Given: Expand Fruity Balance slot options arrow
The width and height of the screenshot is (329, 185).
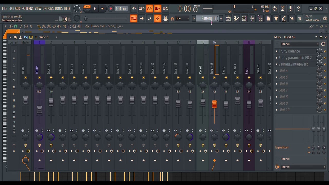Looking at the screenshot, I should coord(277,51).
